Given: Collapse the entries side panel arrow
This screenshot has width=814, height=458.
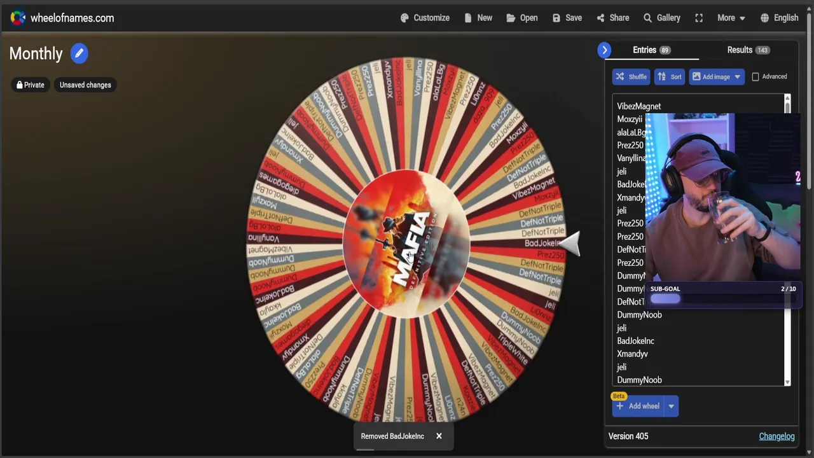Looking at the screenshot, I should pos(605,50).
